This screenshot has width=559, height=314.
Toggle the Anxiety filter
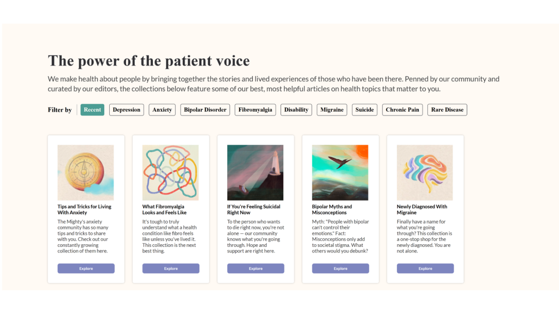(162, 110)
